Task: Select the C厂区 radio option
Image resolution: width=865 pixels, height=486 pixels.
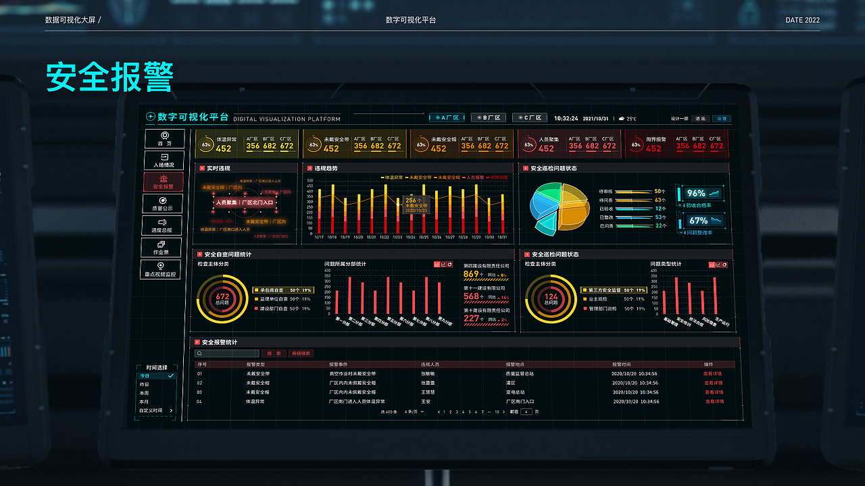Action: [529, 118]
